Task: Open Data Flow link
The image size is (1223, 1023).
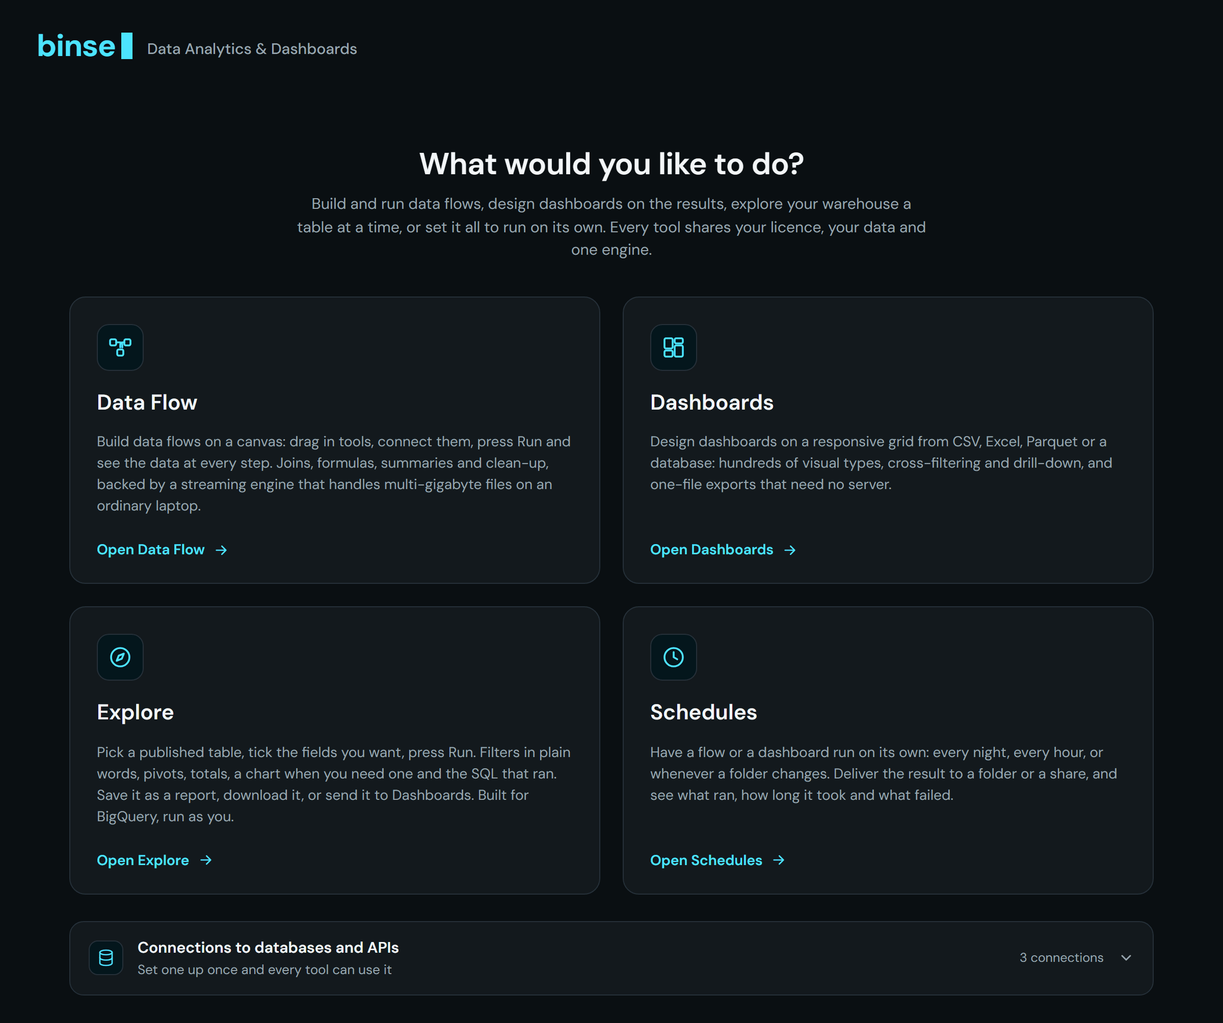Action: tap(162, 550)
